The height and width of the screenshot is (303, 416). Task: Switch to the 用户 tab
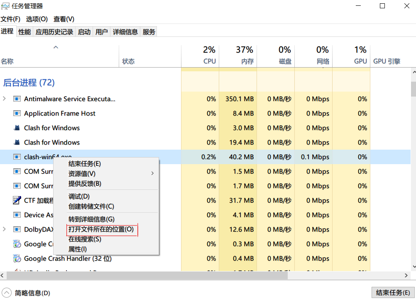102,32
